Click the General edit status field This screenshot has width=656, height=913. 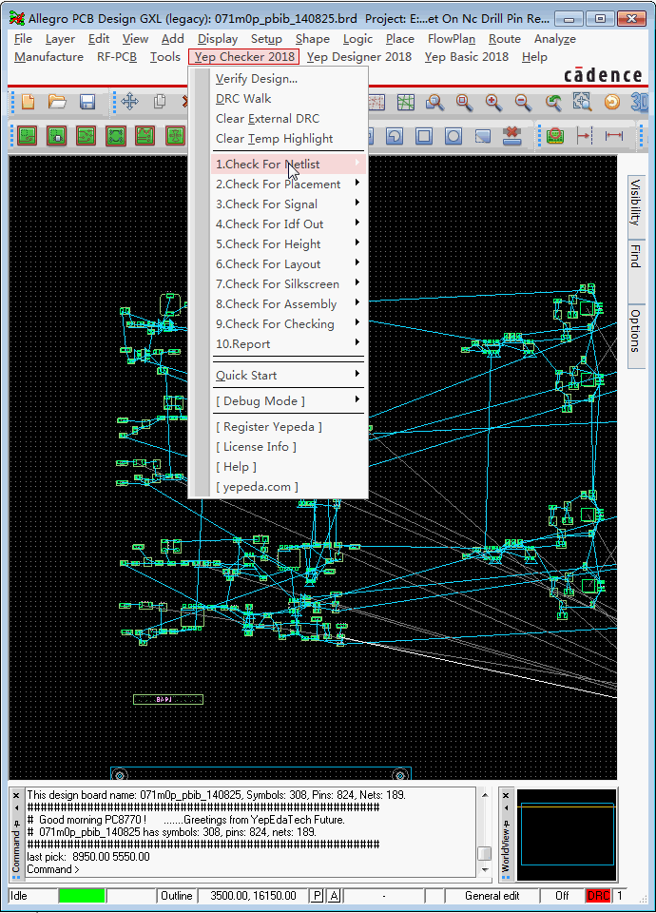492,896
